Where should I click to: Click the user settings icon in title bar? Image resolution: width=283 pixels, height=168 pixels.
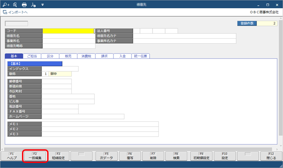[x=33, y=5]
